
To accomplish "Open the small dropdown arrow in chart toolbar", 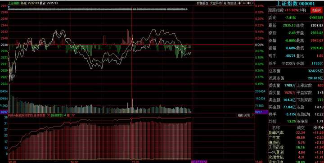I will coord(253,3).
